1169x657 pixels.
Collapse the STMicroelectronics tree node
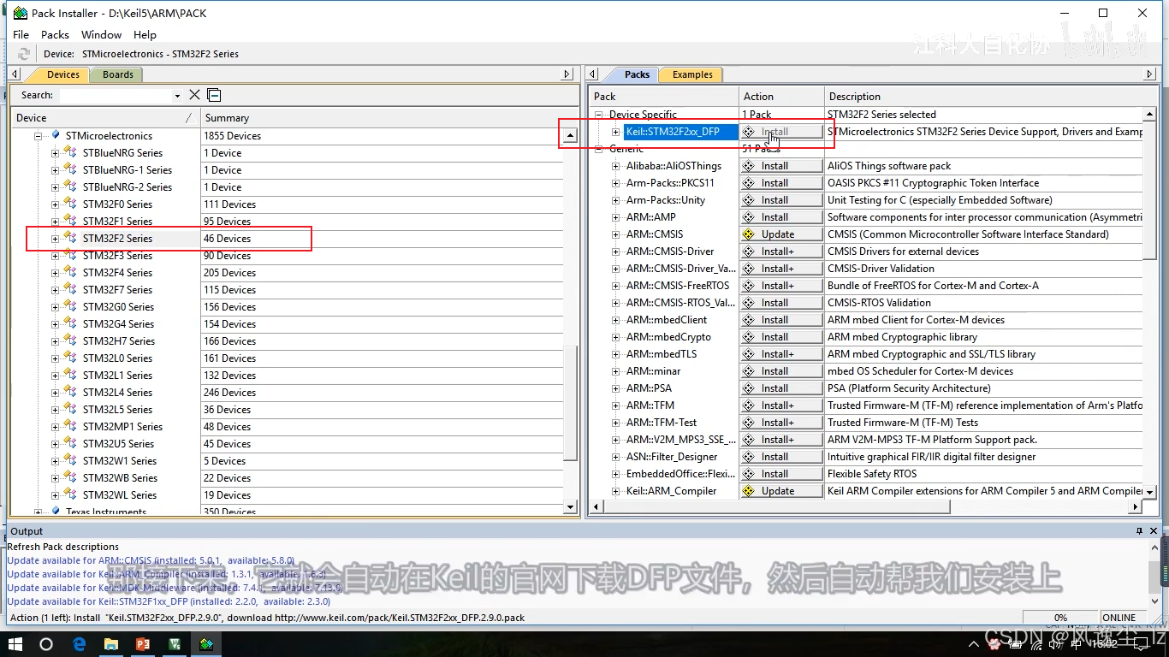click(38, 136)
